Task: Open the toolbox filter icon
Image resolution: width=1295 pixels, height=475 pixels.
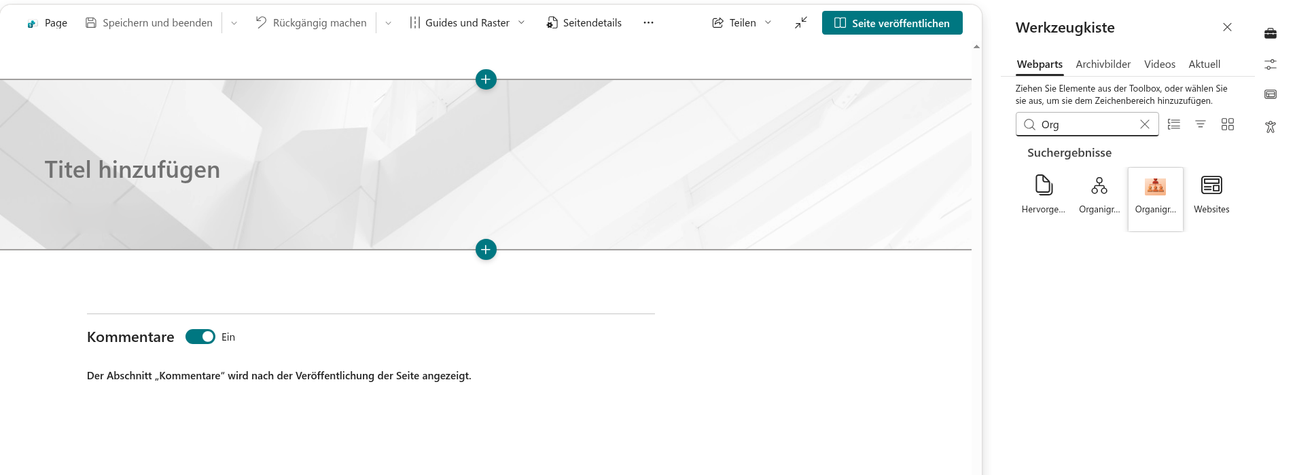Action: (x=1201, y=124)
